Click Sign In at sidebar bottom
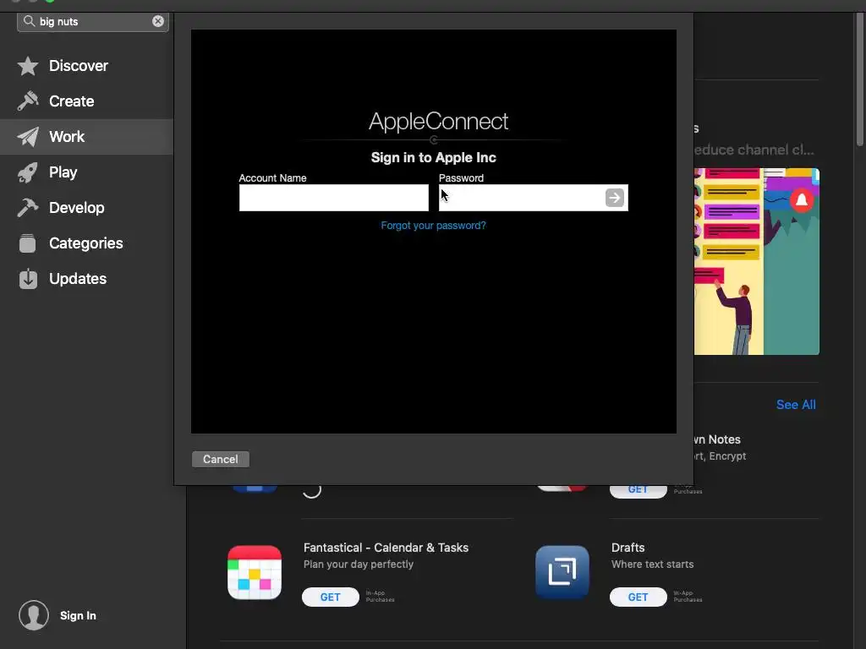This screenshot has width=866, height=649. tap(78, 615)
